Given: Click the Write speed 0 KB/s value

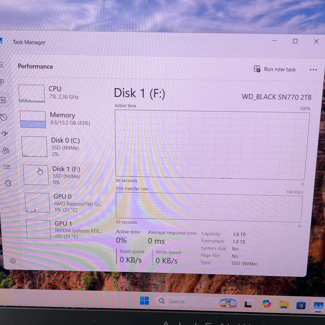Looking at the screenshot, I should click(x=167, y=261).
